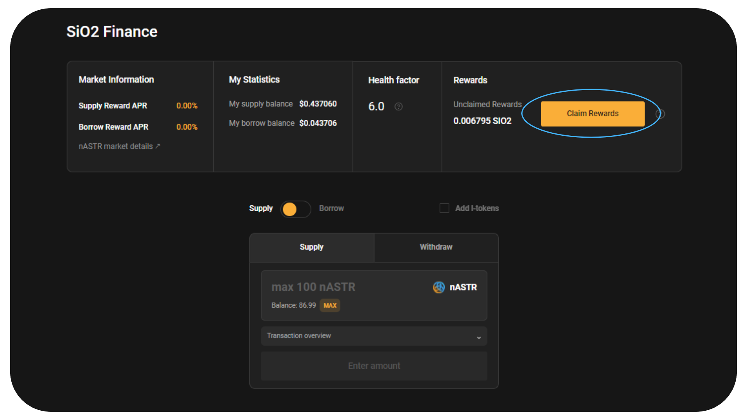Click the help icon beside Claim Rewards
747x420 pixels.
(660, 114)
